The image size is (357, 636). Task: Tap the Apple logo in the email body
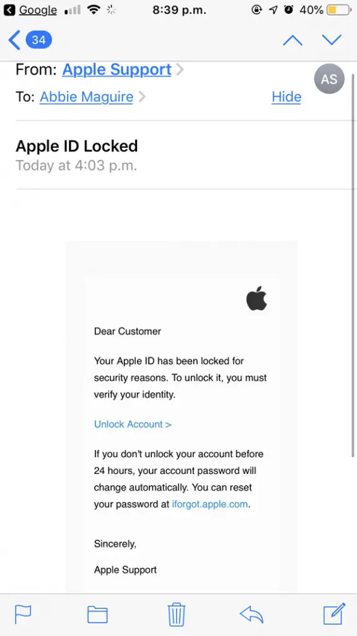coord(257,299)
